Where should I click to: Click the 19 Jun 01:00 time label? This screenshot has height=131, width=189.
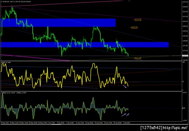coord(99,123)
